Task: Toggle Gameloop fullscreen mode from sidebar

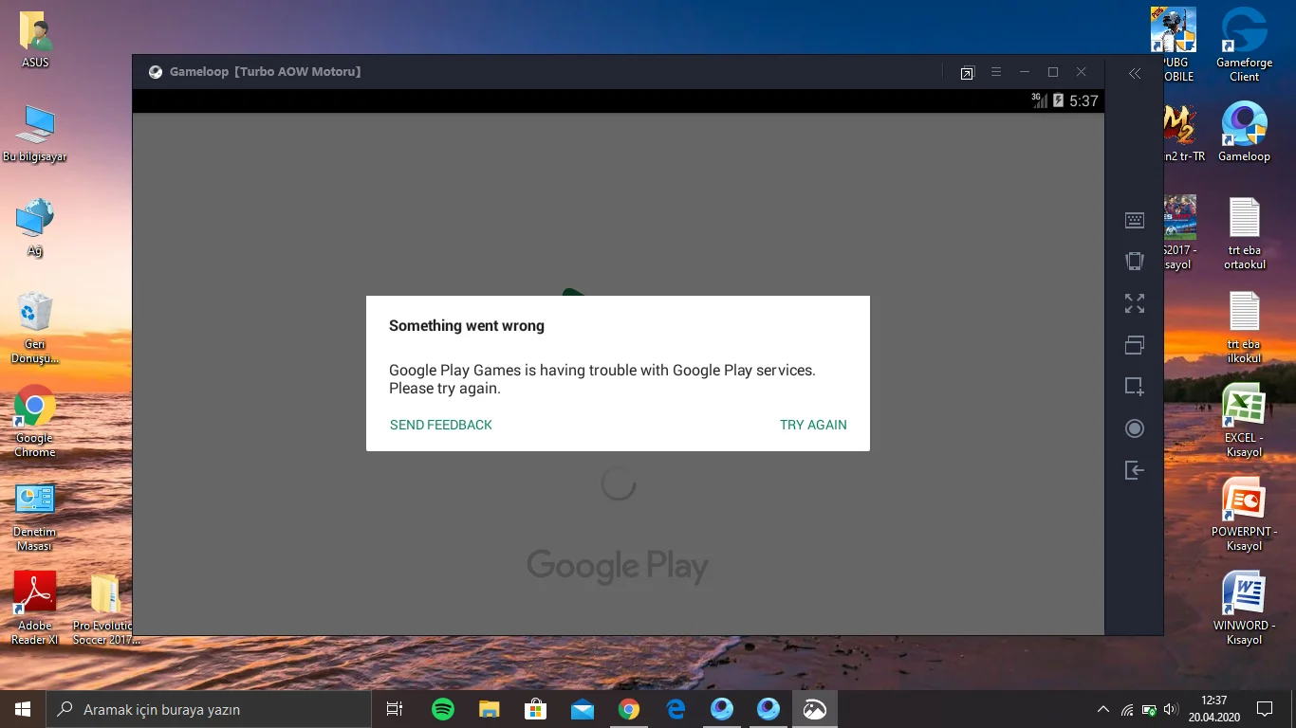Action: coord(1135,303)
